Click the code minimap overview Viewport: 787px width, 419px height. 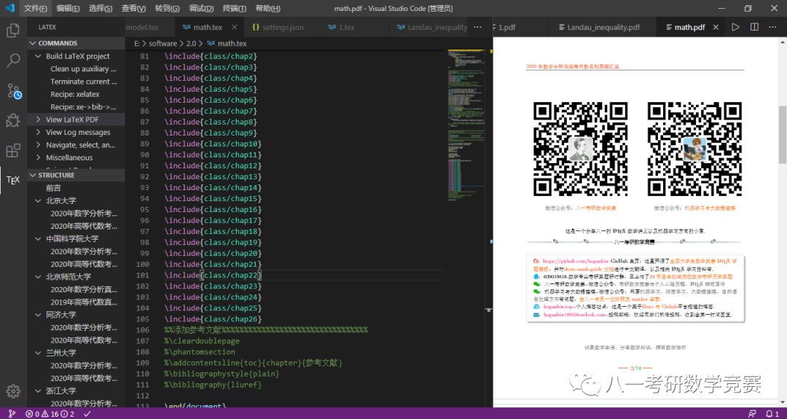[x=466, y=125]
